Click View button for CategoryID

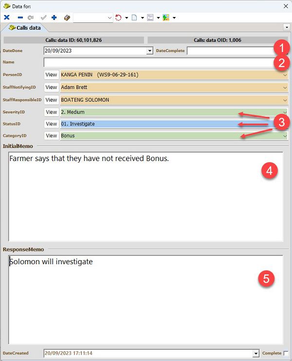pyautogui.click(x=51, y=136)
